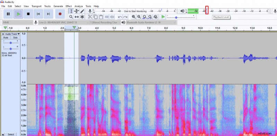Viewport: 277px width, 136px height.
Task: Click the track gain slider knob
Action: pos(11,43)
